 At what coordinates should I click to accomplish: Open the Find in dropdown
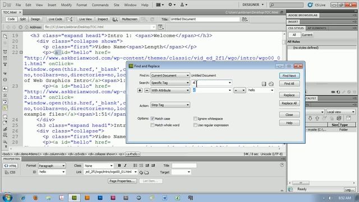[170, 75]
